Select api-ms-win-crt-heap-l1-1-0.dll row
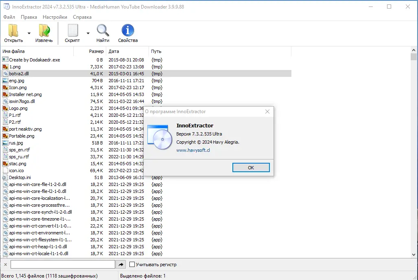 [146, 247]
